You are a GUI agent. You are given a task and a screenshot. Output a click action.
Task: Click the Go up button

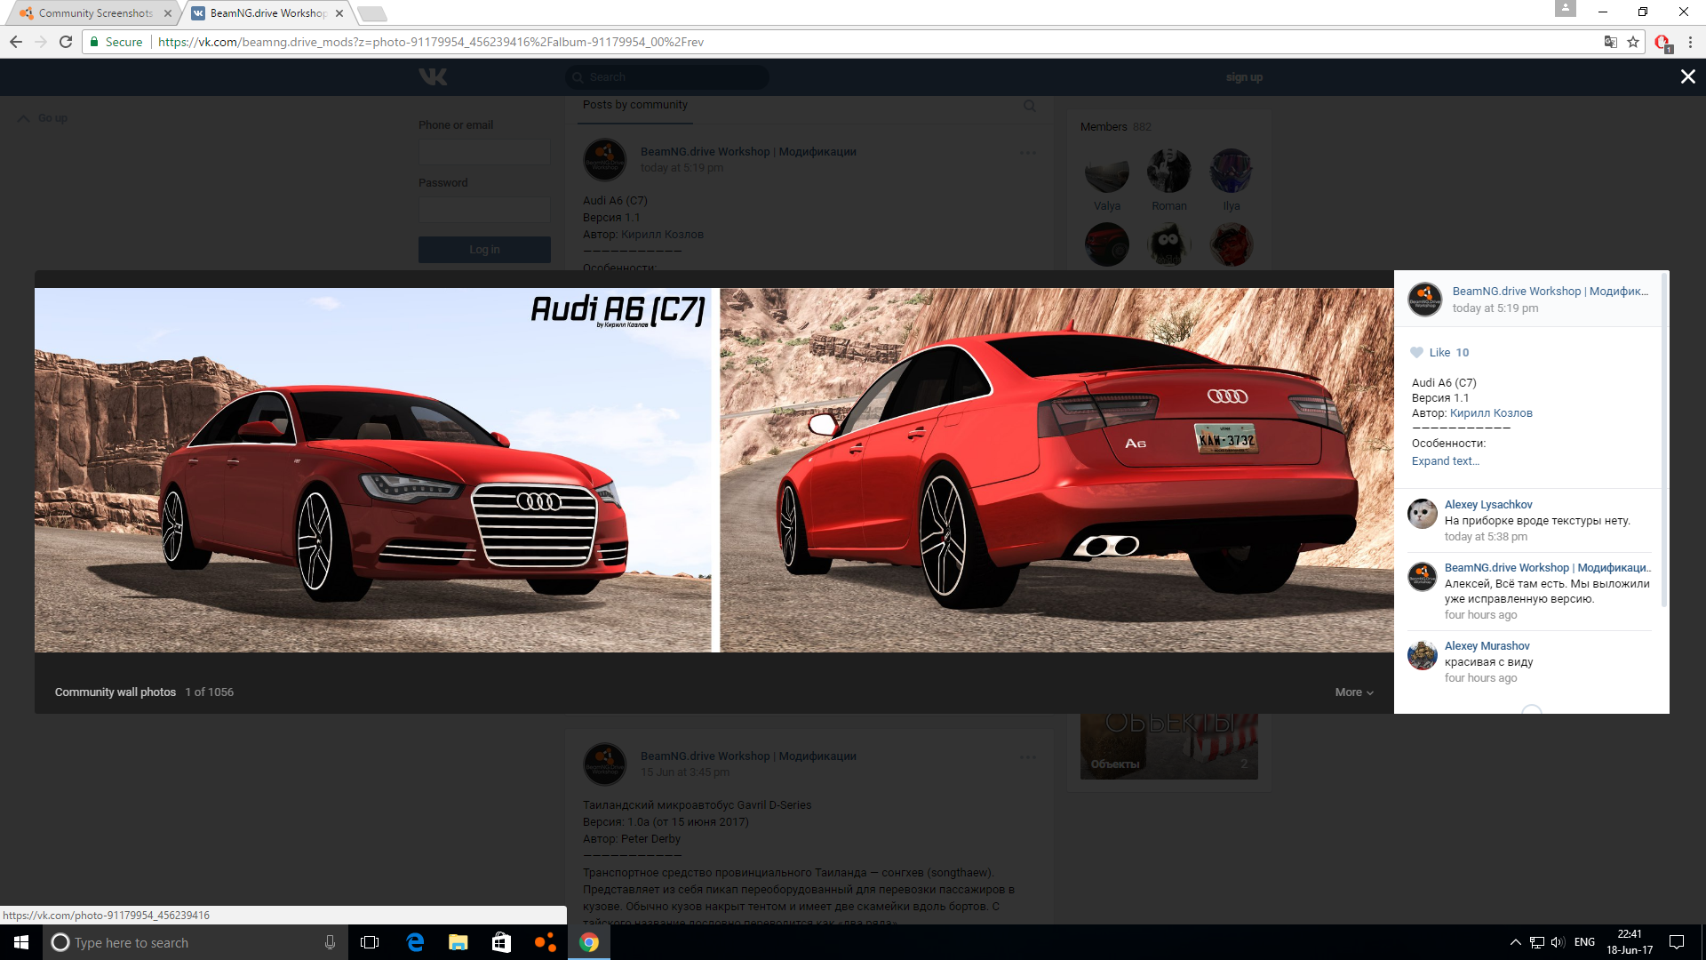pyautogui.click(x=43, y=118)
